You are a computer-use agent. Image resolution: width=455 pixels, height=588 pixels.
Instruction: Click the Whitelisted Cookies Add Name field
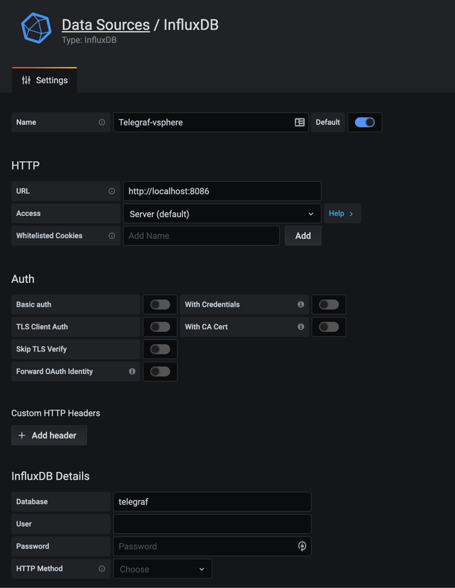point(201,236)
